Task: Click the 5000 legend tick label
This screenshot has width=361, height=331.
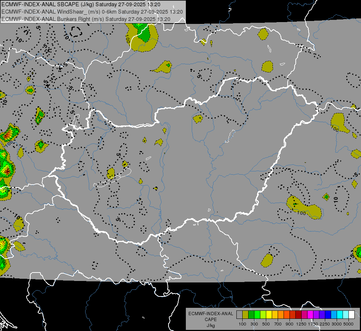Action: pyautogui.click(x=348, y=324)
